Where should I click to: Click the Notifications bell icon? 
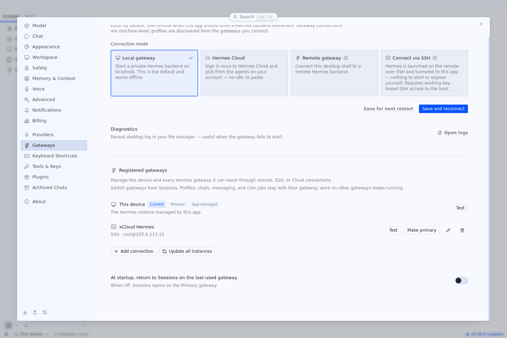(x=27, y=110)
